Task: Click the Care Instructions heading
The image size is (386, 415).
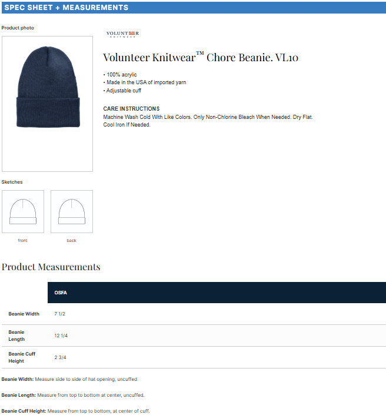Action: click(131, 109)
